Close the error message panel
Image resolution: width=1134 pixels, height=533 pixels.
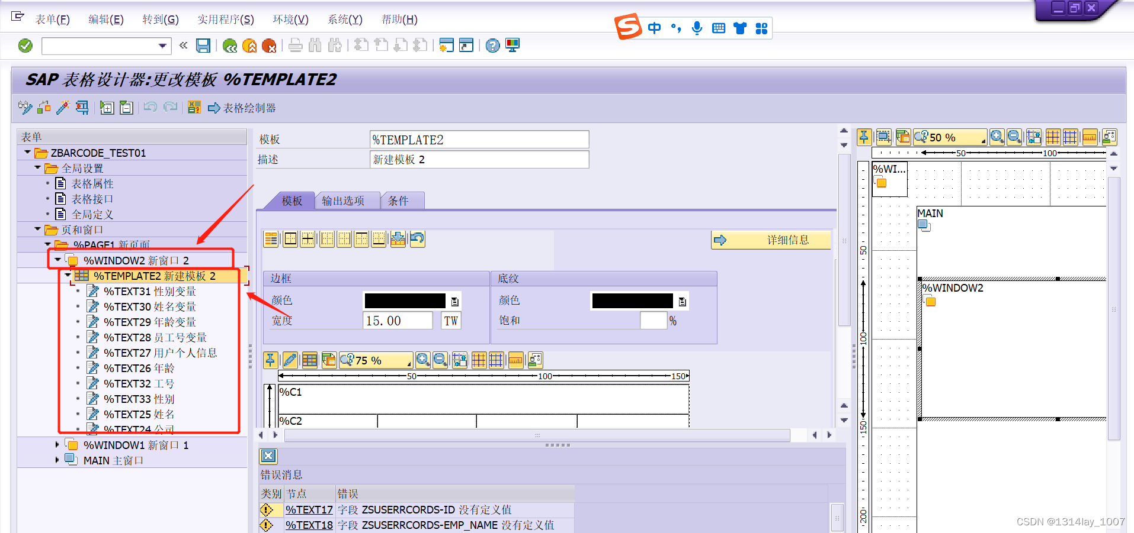268,456
